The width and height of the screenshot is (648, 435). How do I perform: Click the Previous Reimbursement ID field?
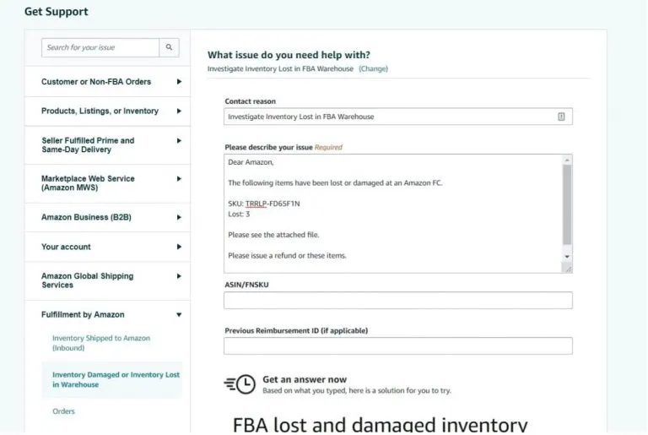coord(397,346)
